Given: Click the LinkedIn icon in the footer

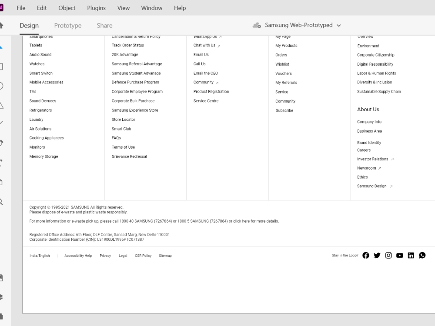Looking at the screenshot, I should [x=411, y=255].
